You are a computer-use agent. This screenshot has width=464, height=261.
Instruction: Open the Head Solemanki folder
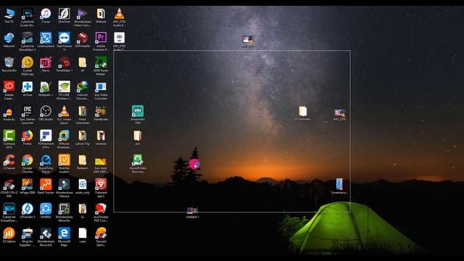pos(82,115)
